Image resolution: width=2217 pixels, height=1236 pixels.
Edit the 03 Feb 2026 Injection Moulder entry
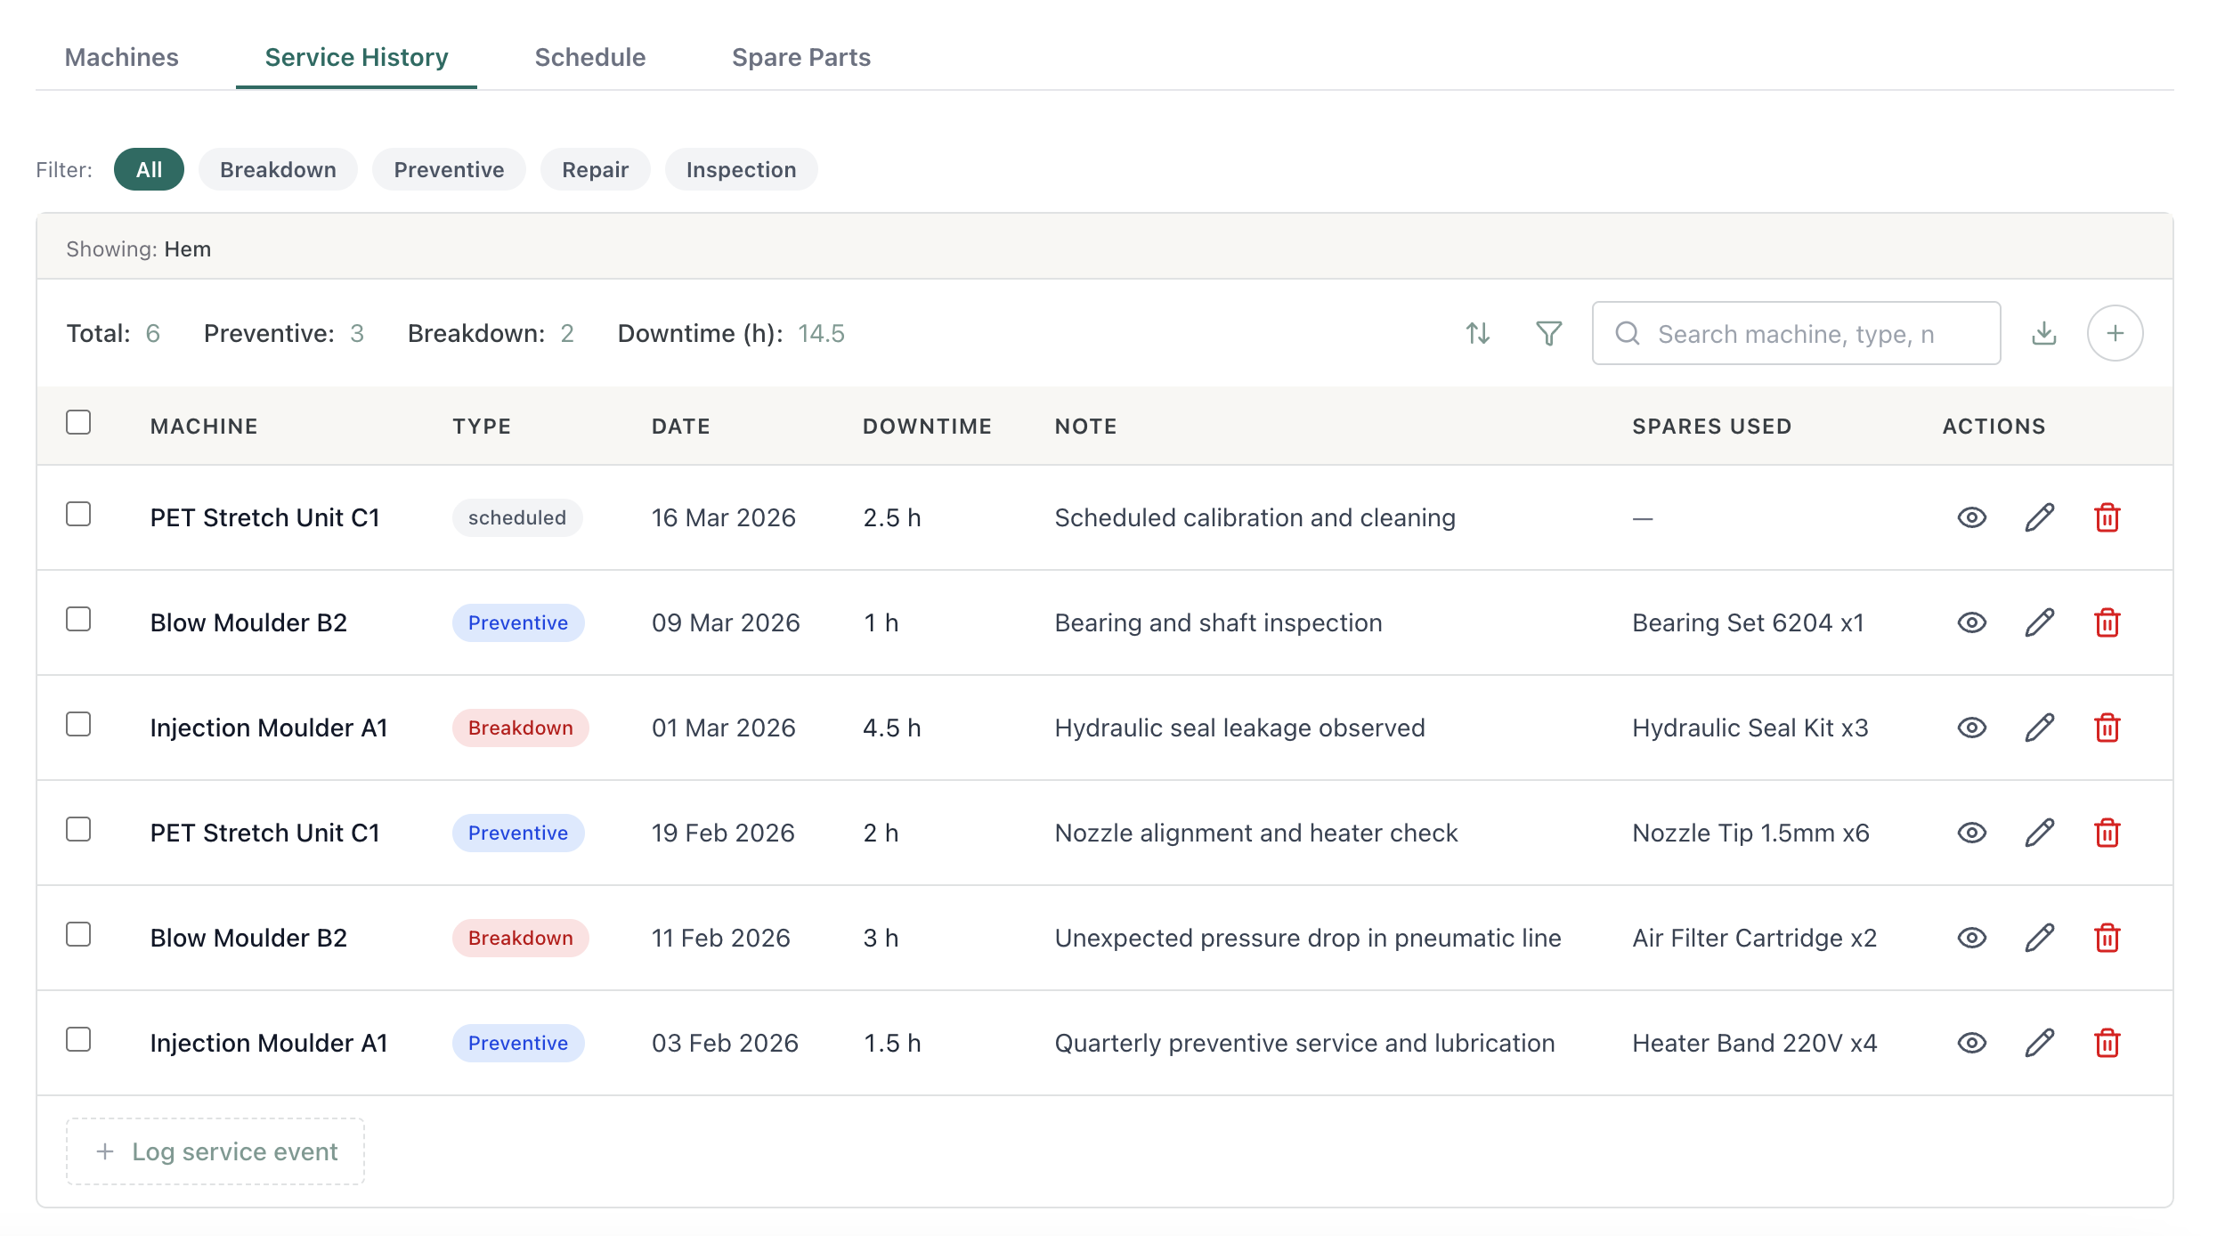2039,1043
